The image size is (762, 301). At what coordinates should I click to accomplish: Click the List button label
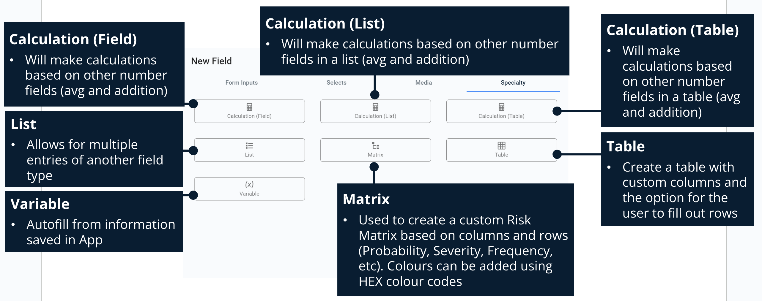click(x=249, y=155)
